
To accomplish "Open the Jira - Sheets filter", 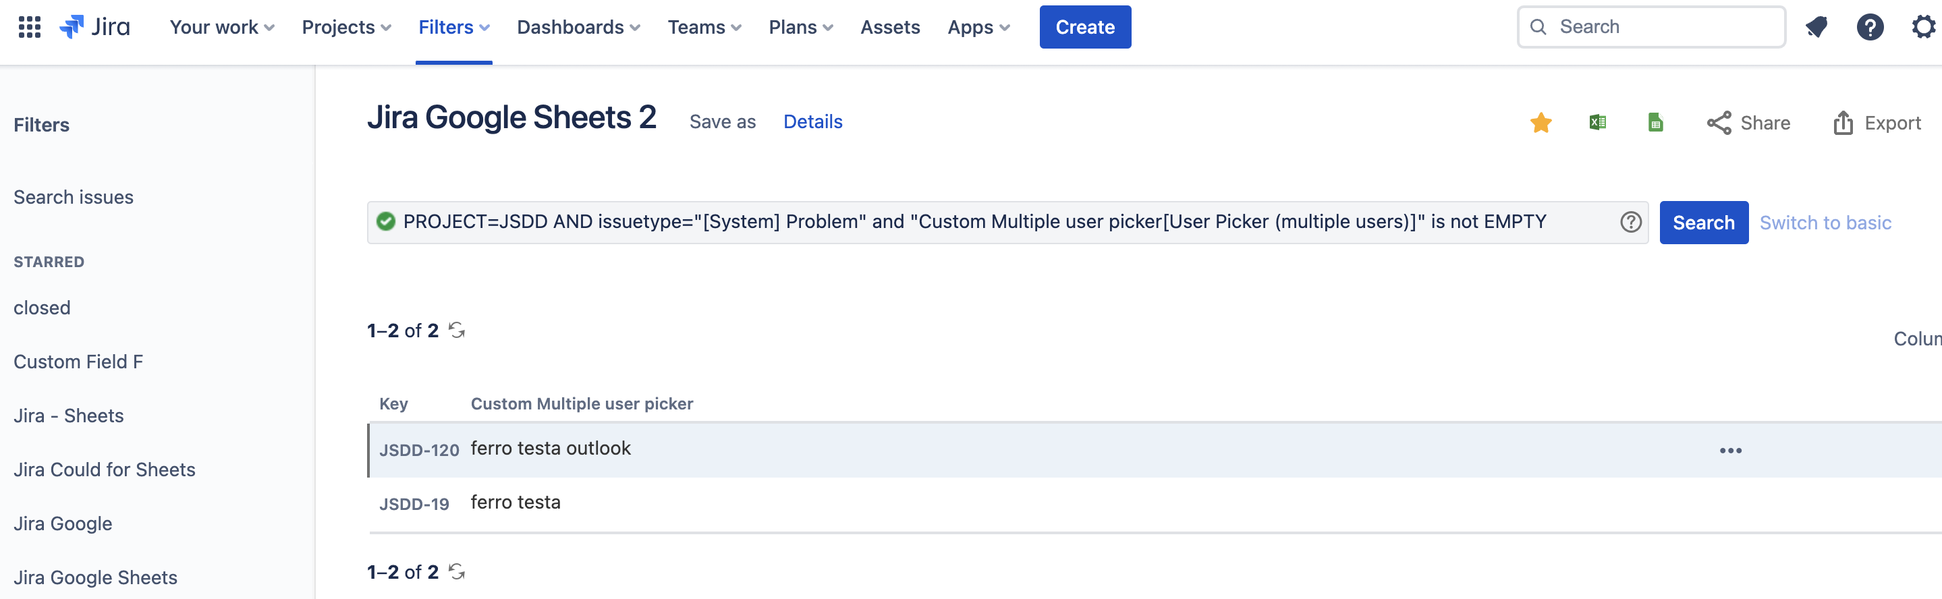I will coord(68,416).
